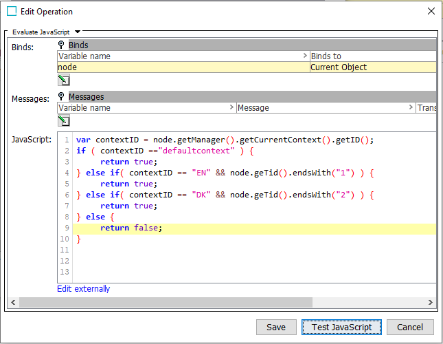Expand the Messages 'Variable name' column arrow
Image resolution: width=443 pixels, height=344 pixels.
click(231, 108)
